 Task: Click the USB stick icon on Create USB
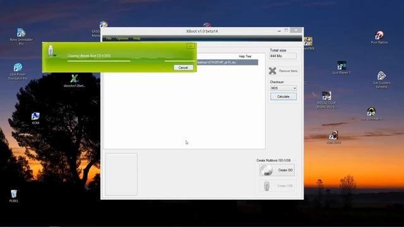[267, 186]
